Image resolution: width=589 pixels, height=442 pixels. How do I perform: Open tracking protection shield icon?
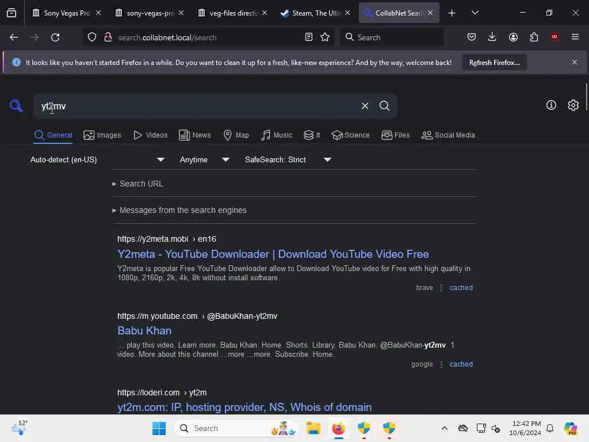pos(92,37)
